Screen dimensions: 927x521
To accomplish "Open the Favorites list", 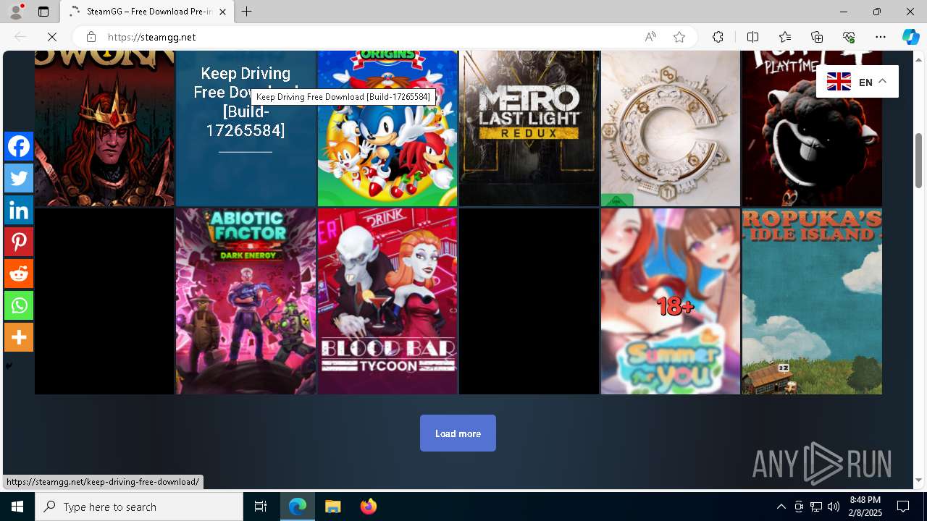I will pyautogui.click(x=785, y=37).
